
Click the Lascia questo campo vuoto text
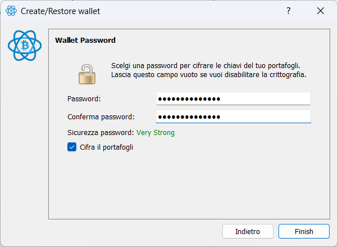209,75
